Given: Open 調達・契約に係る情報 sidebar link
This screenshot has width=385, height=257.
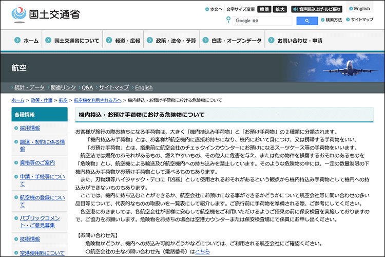Looking at the screenshot, I should coord(42,145).
